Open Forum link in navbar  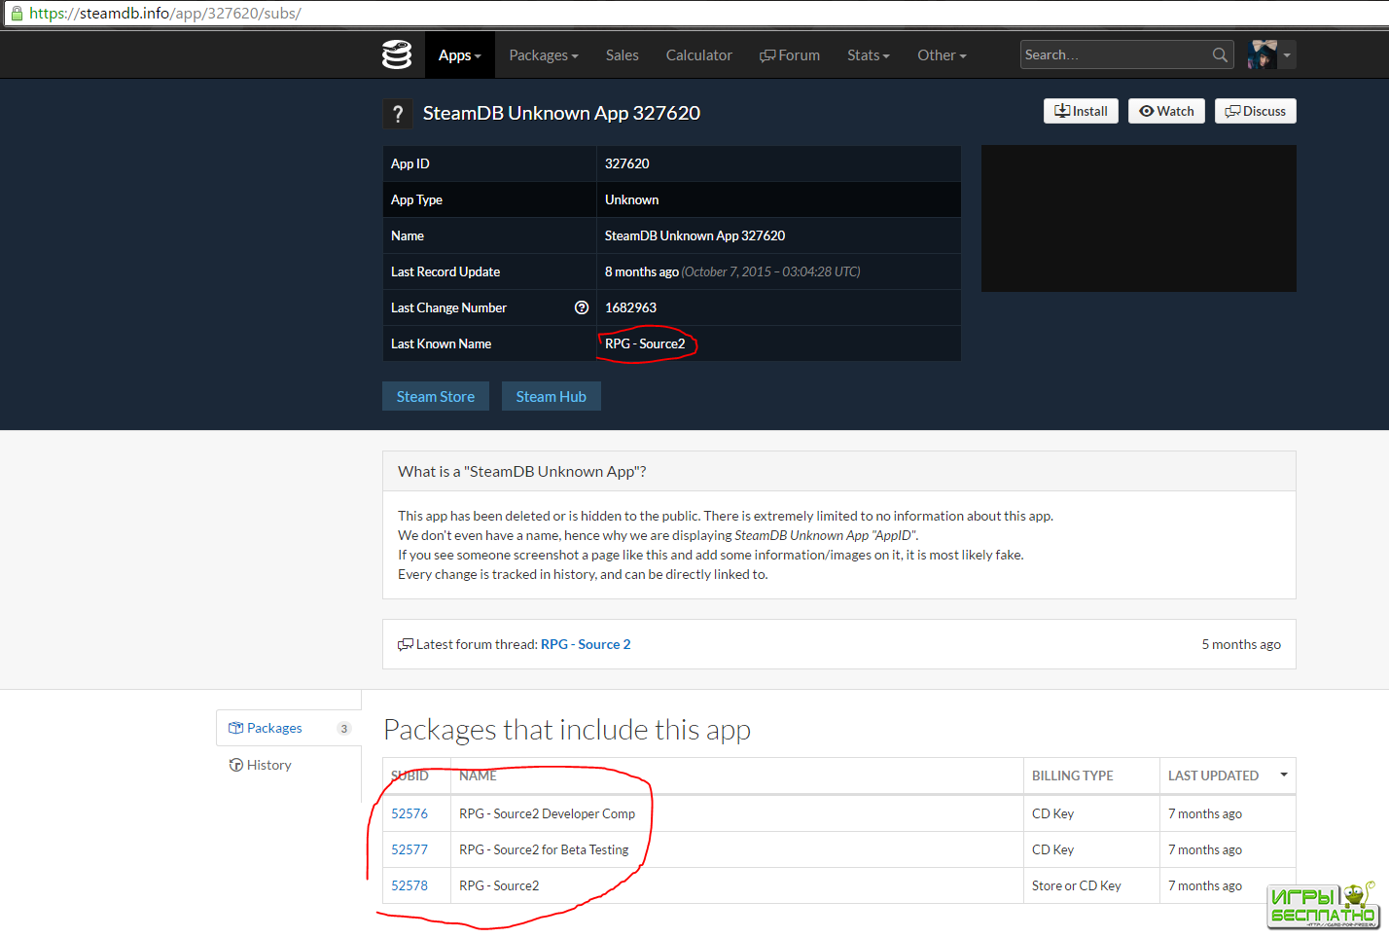pyautogui.click(x=790, y=55)
